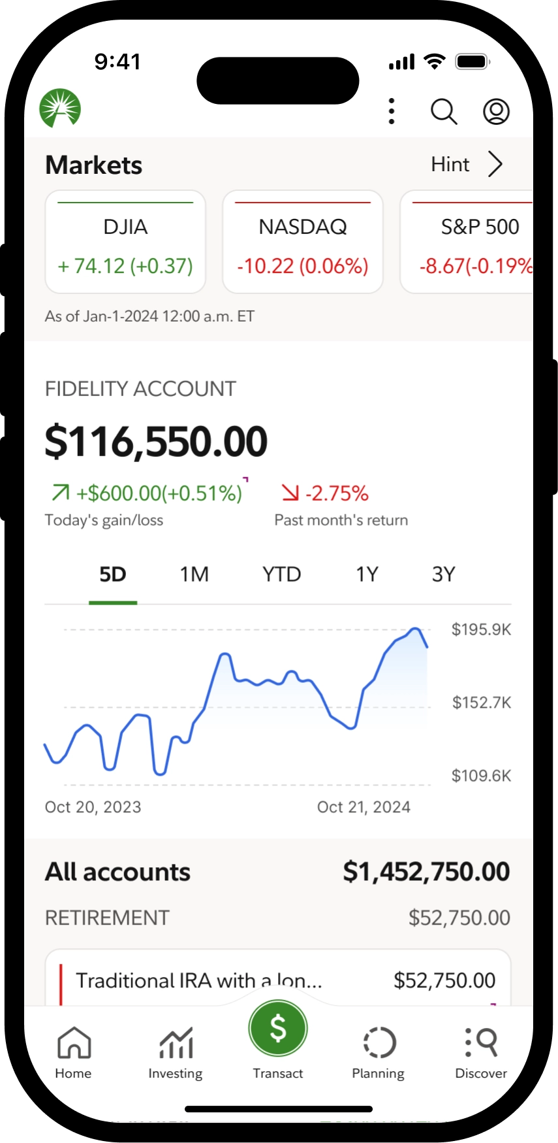Tap the S&P 500 market card
558x1143 pixels.
470,242
